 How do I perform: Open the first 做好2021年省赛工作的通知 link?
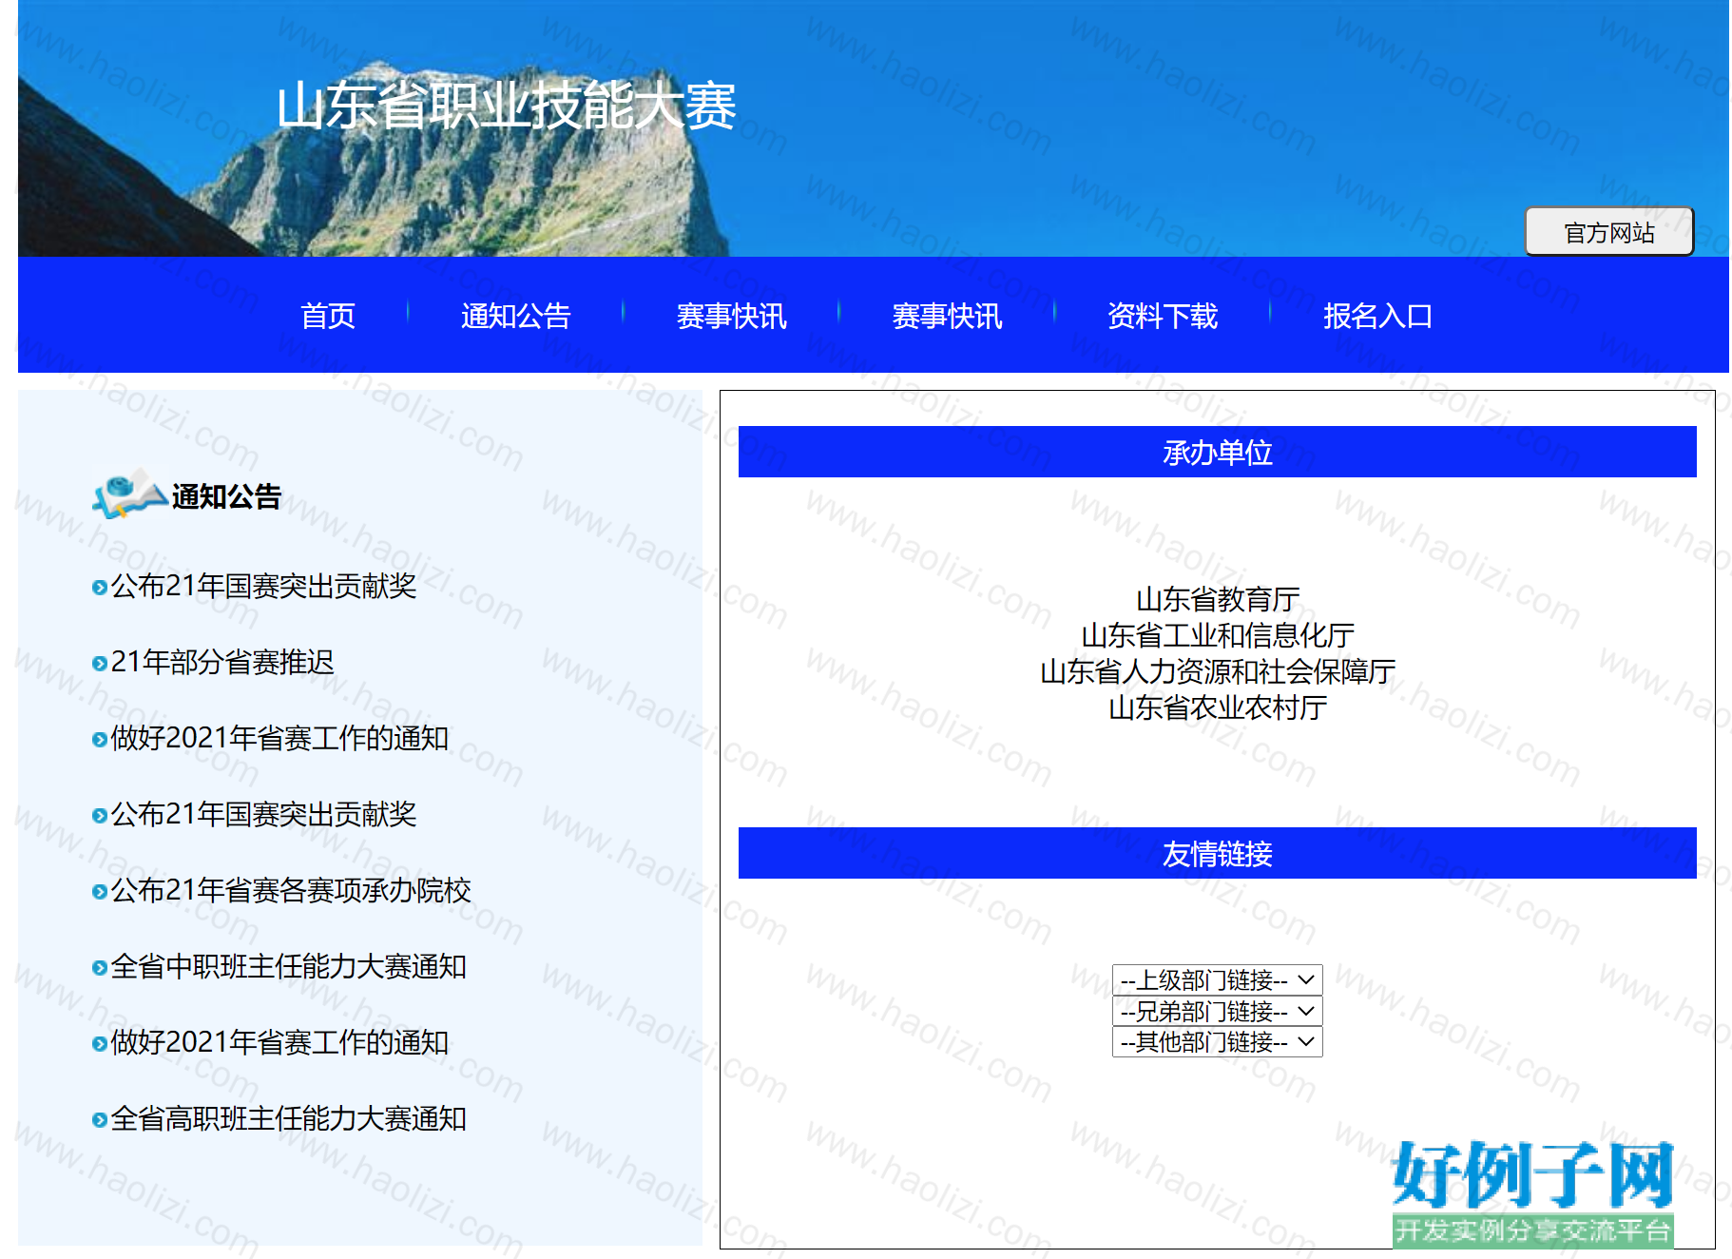click(279, 738)
